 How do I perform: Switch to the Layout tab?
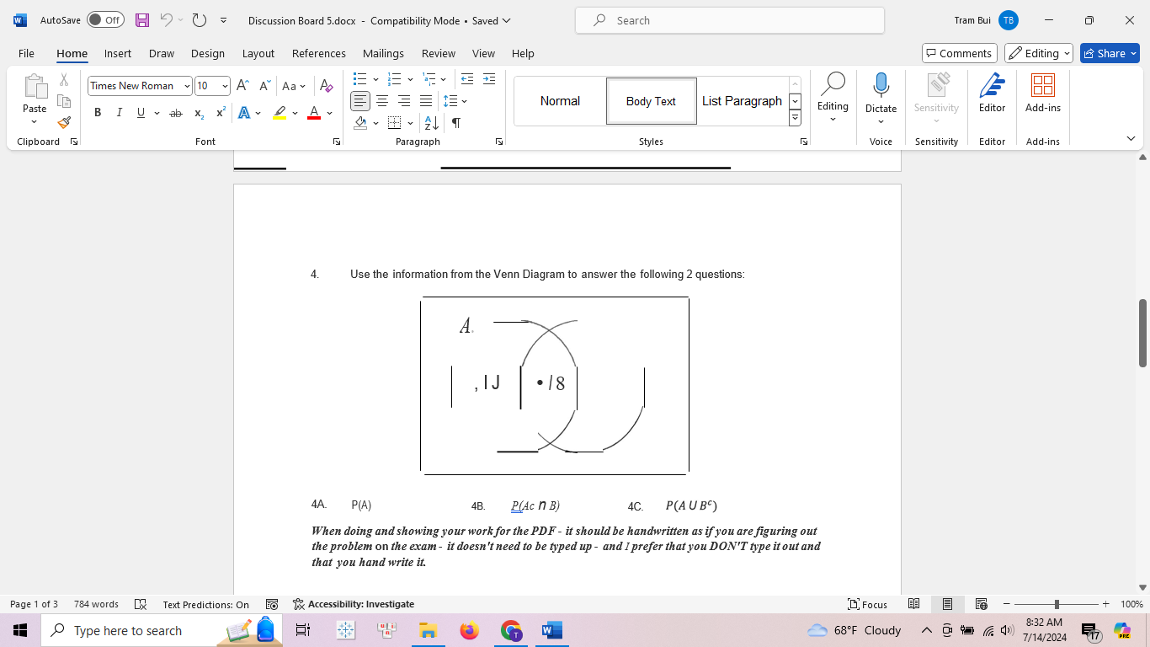[258, 53]
